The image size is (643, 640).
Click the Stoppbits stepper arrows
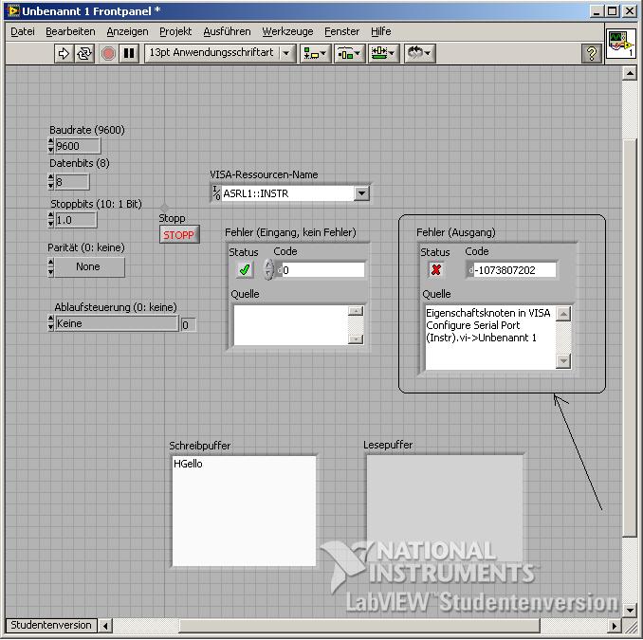pos(51,220)
